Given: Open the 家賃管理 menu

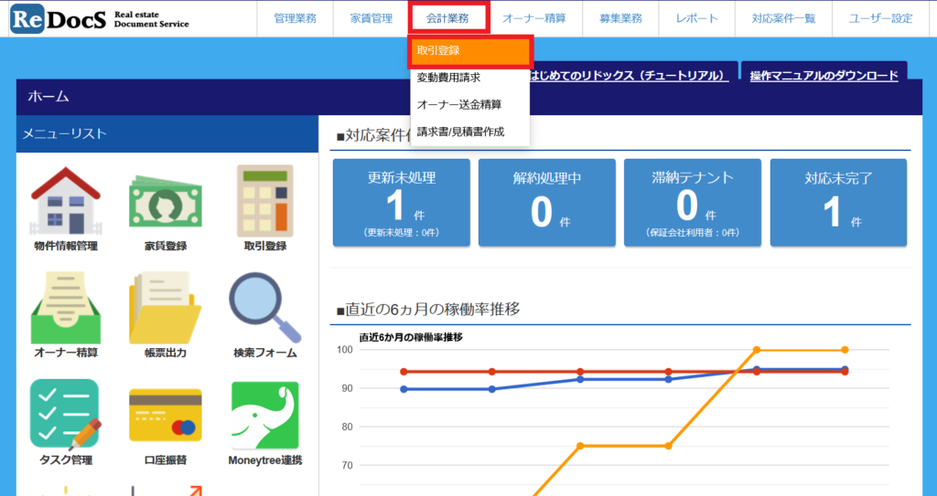Looking at the screenshot, I should [x=372, y=18].
